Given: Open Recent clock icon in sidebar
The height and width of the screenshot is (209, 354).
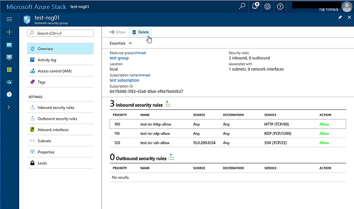Looking at the screenshot, I should [x=9, y=94].
